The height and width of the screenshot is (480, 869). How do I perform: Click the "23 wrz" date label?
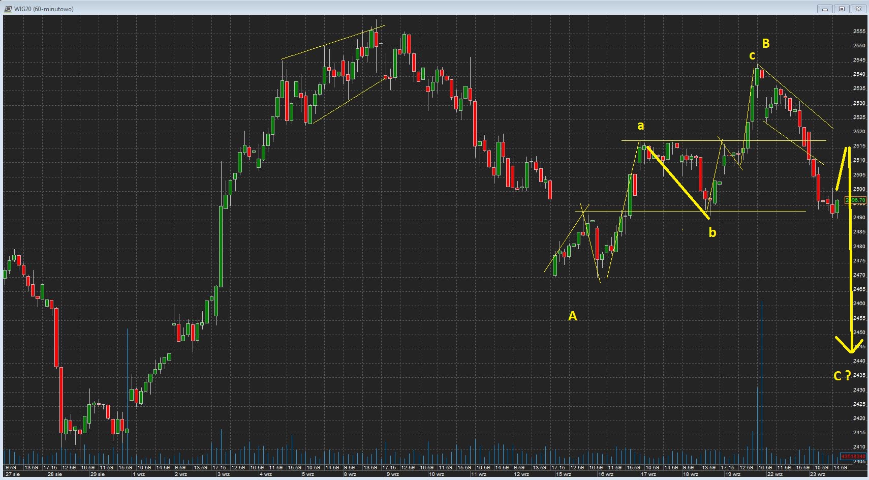(818, 474)
